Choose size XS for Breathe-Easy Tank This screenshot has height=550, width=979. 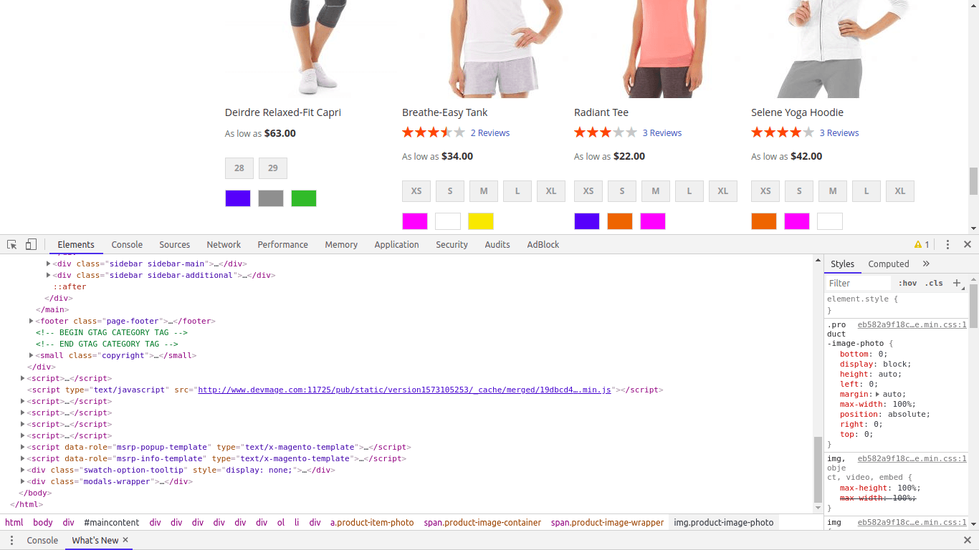click(416, 191)
